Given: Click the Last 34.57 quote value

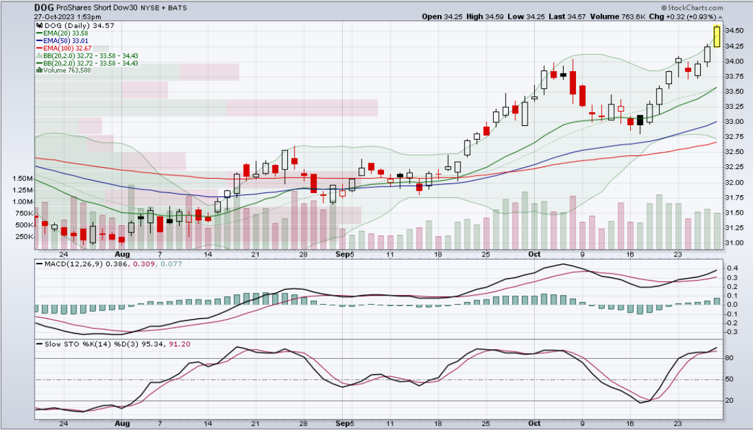Looking at the screenshot, I should 567,16.
